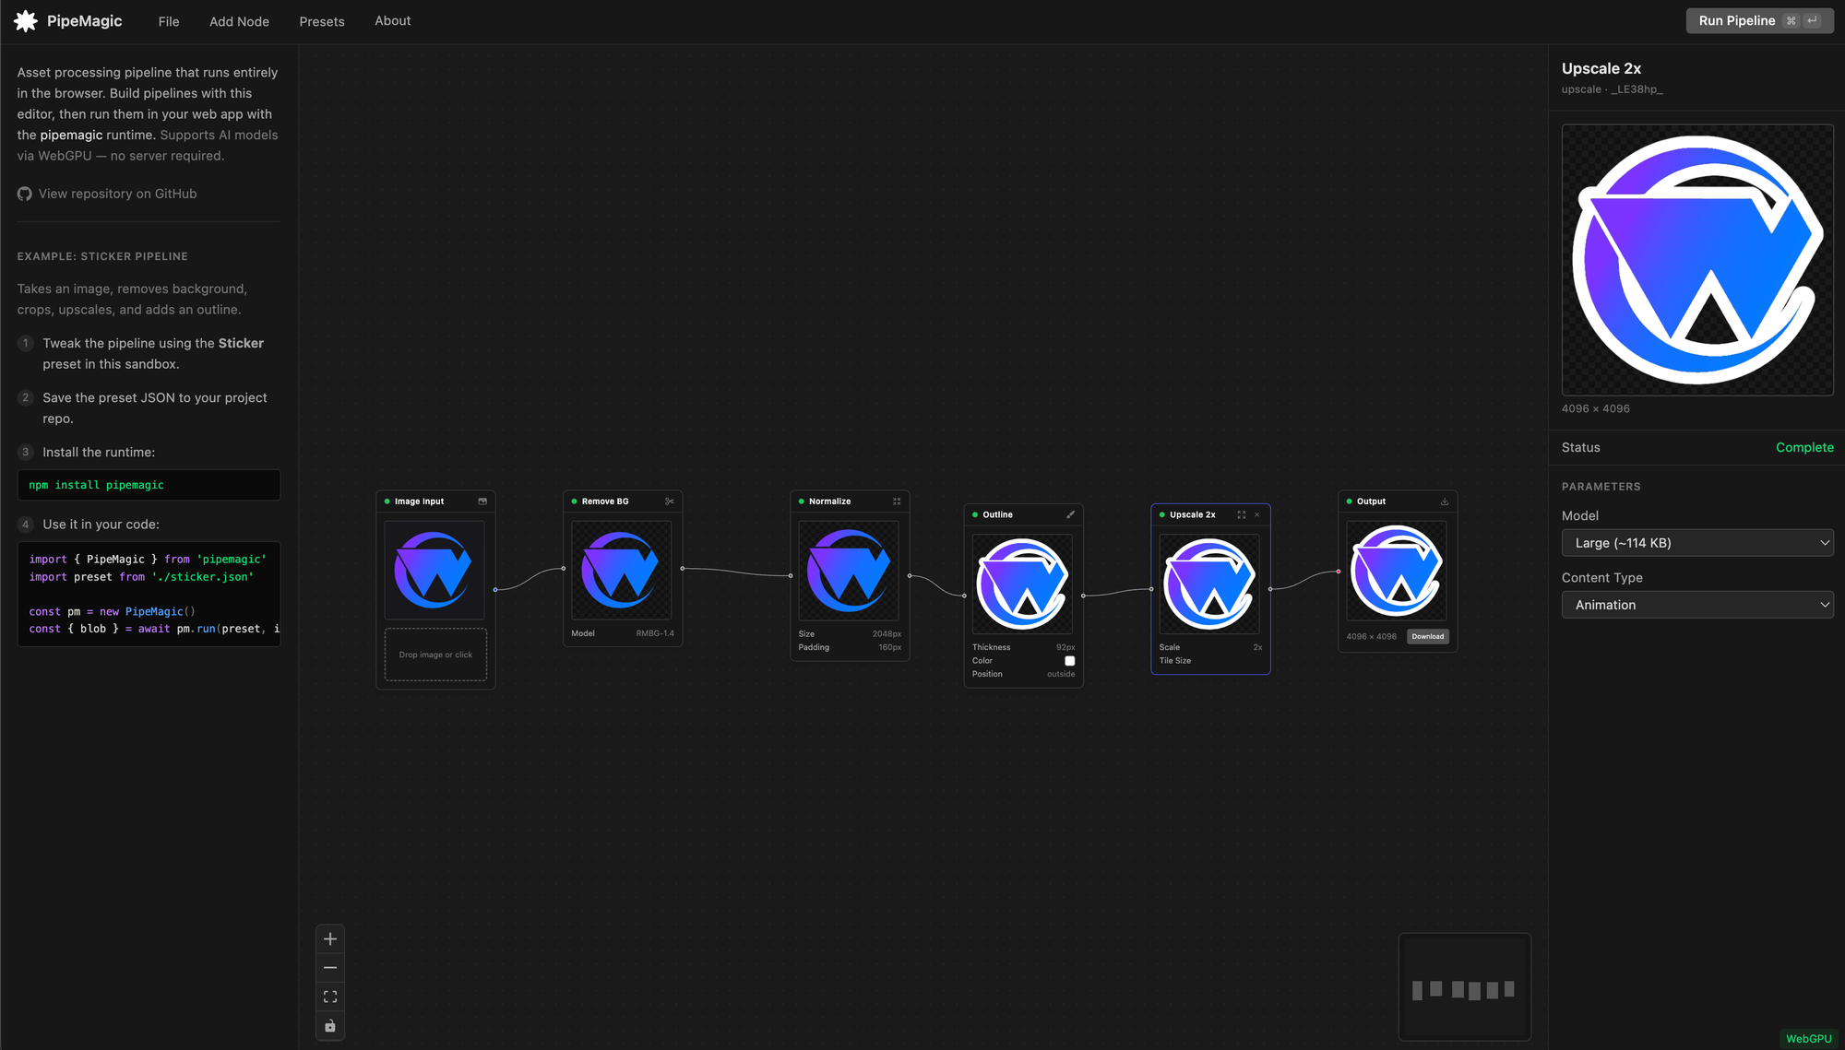1845x1050 pixels.
Task: Click the Outline Position outside value
Action: tap(1061, 674)
